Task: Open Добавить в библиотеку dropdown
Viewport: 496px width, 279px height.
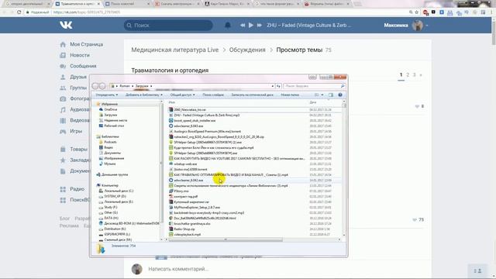Action: 144,95
